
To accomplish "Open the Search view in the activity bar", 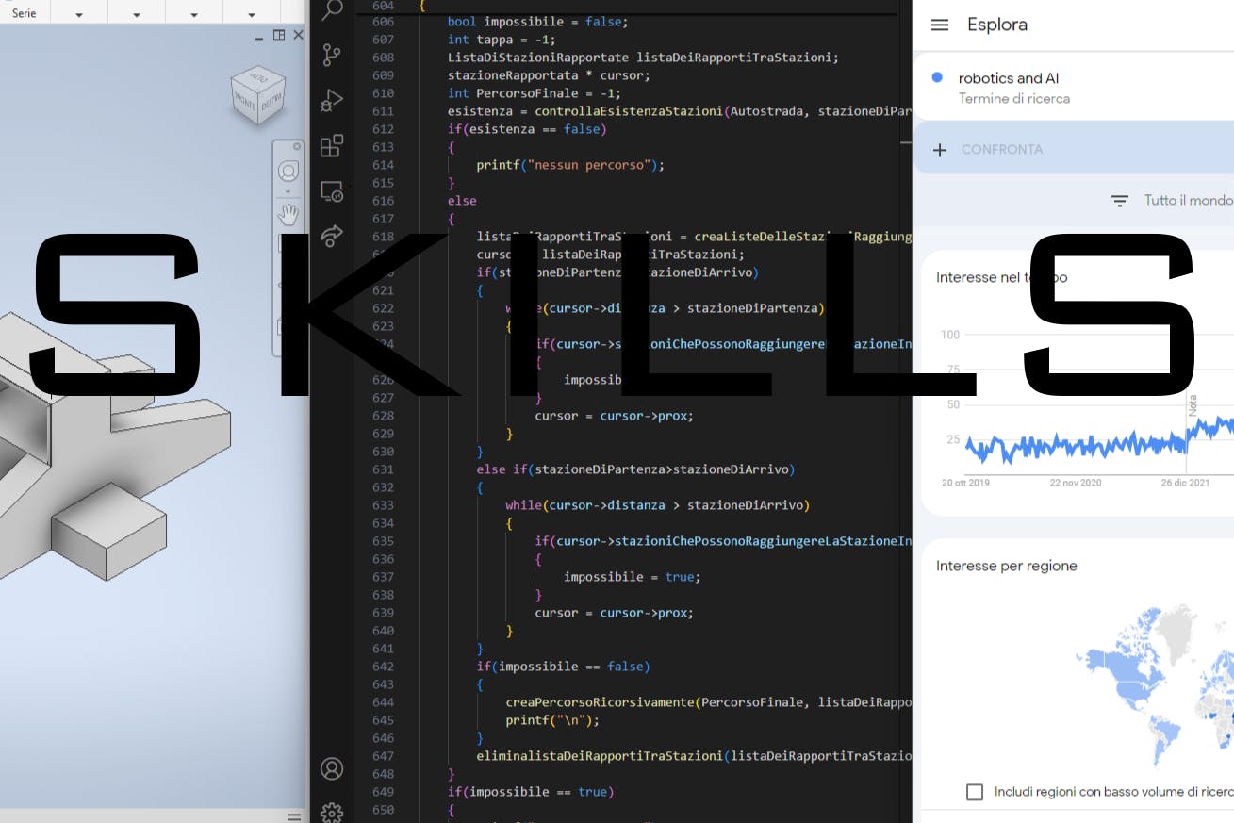I will [332, 10].
